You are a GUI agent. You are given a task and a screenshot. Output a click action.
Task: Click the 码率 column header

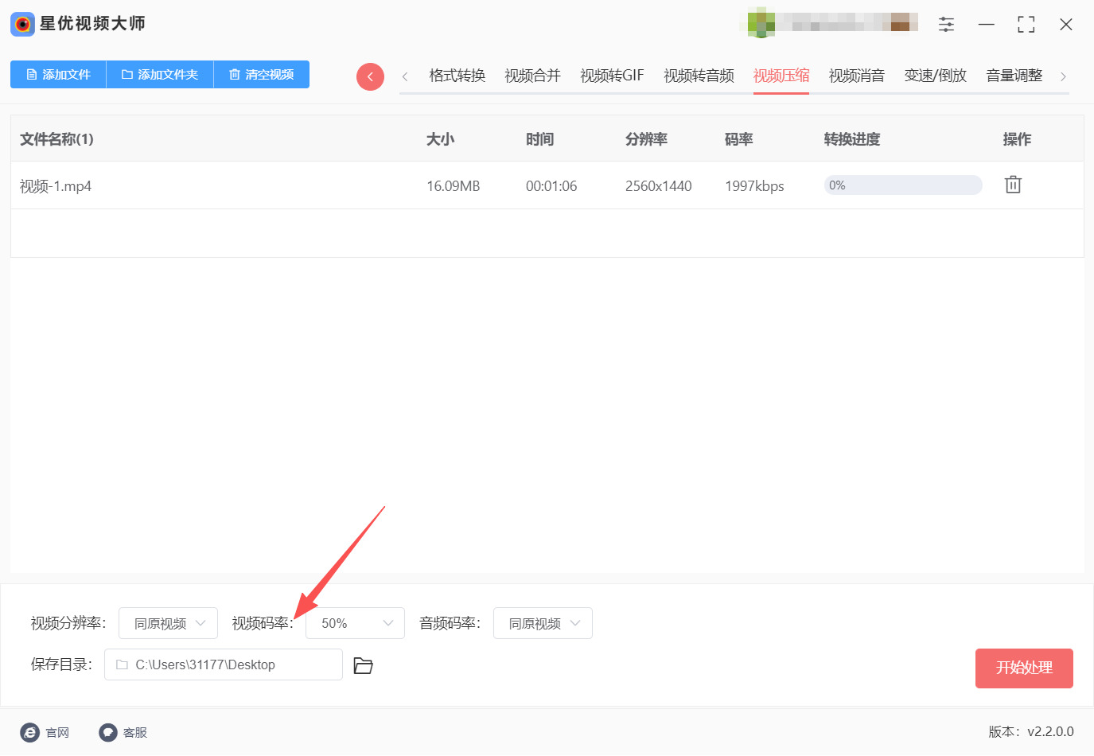(x=738, y=139)
